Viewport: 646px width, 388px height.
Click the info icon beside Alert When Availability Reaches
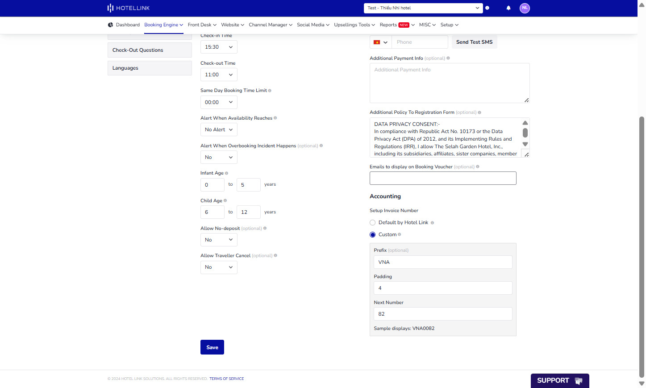pyautogui.click(x=275, y=118)
